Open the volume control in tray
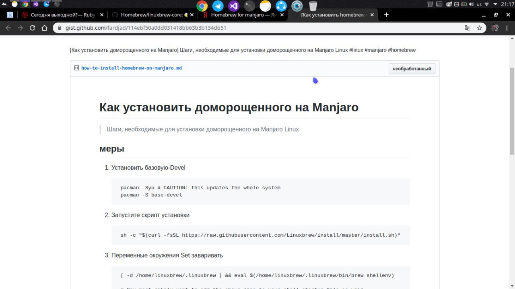 (x=471, y=4)
